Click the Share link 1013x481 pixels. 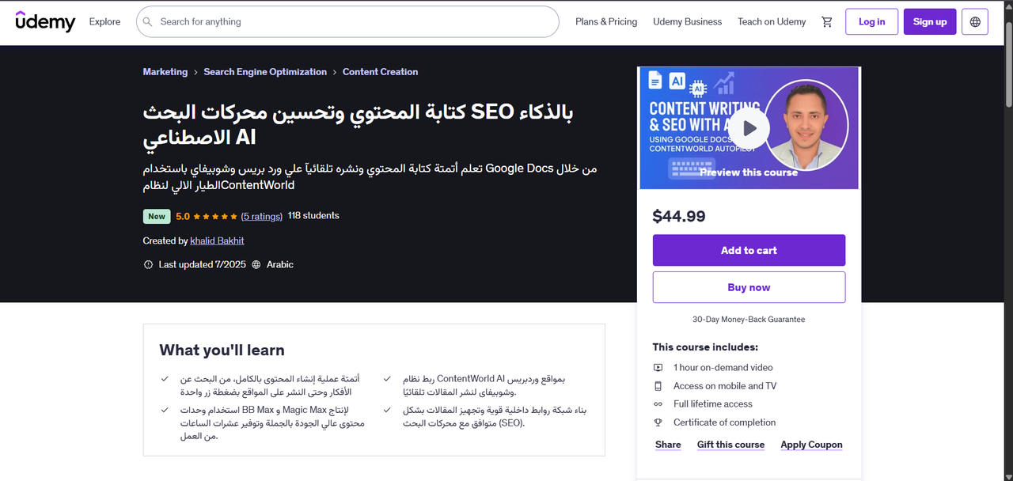point(668,445)
